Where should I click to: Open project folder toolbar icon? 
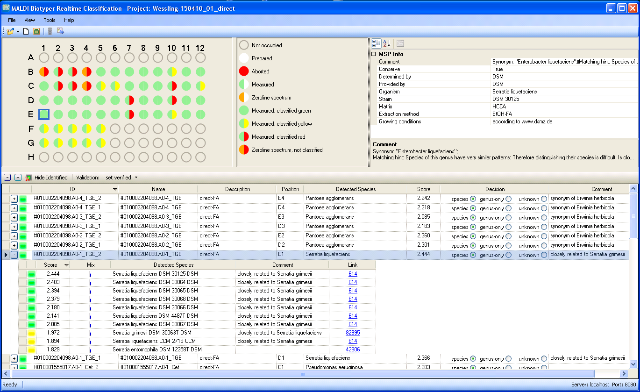[x=10, y=31]
